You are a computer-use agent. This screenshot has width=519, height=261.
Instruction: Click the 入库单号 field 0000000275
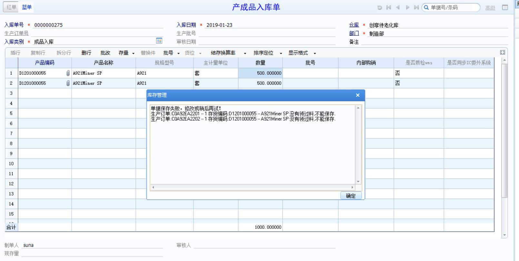coord(98,25)
